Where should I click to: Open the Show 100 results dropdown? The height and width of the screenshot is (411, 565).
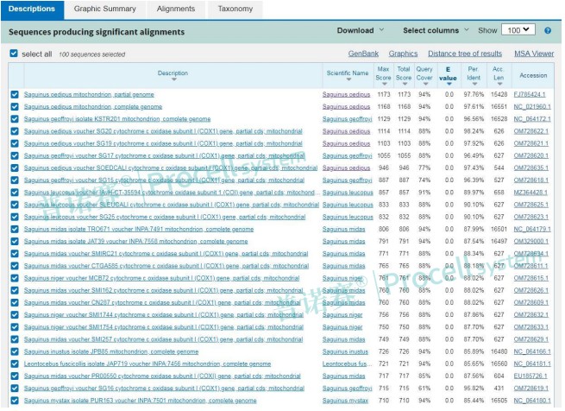tap(518, 30)
